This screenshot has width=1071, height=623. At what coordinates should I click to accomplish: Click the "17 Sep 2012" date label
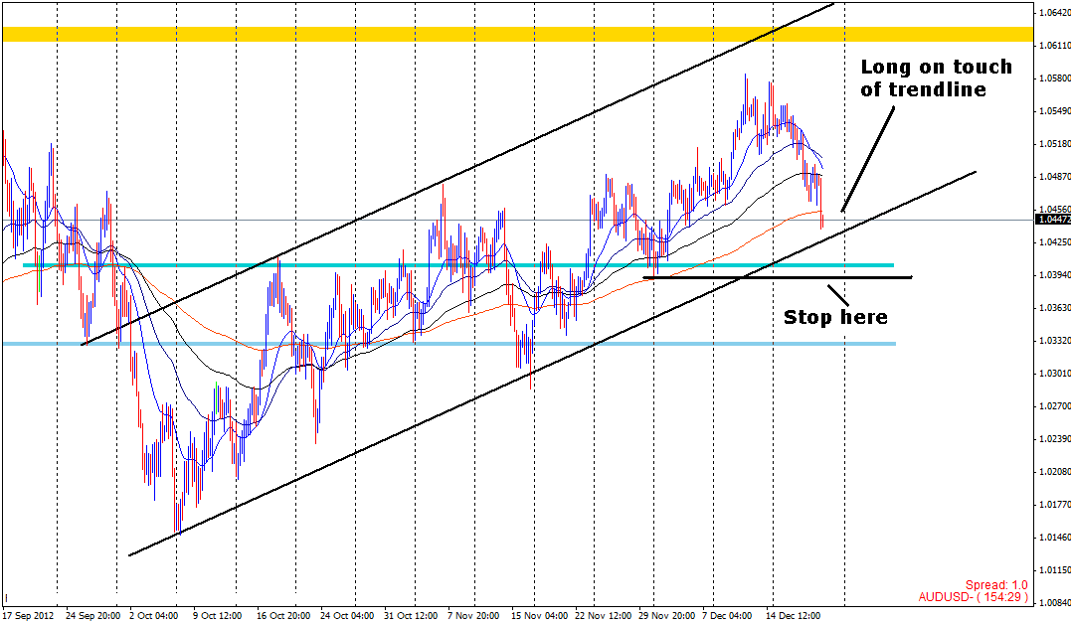point(28,615)
